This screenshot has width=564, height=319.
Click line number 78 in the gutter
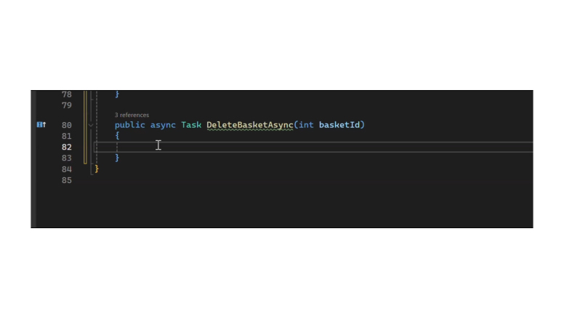(x=67, y=94)
